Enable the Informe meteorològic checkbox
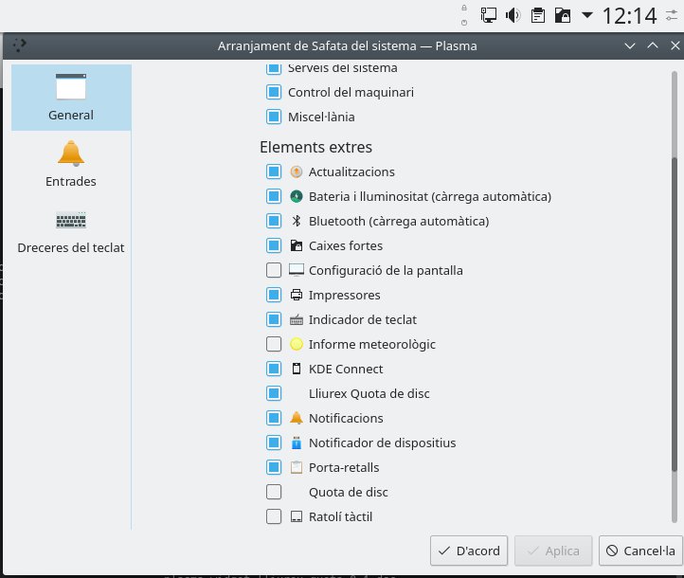The height and width of the screenshot is (578, 684). pos(274,344)
